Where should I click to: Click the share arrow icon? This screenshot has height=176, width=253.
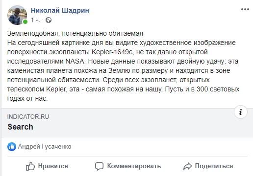187,166
